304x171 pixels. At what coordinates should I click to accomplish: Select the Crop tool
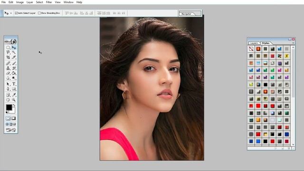pyautogui.click(x=8, y=57)
